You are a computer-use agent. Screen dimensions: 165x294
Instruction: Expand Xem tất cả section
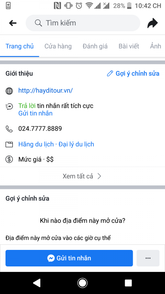[82, 176]
